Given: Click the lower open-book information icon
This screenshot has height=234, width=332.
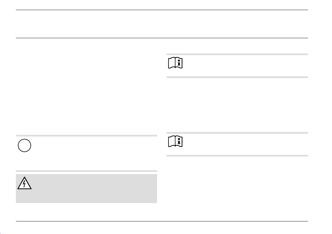Looking at the screenshot, I should pyautogui.click(x=175, y=141).
